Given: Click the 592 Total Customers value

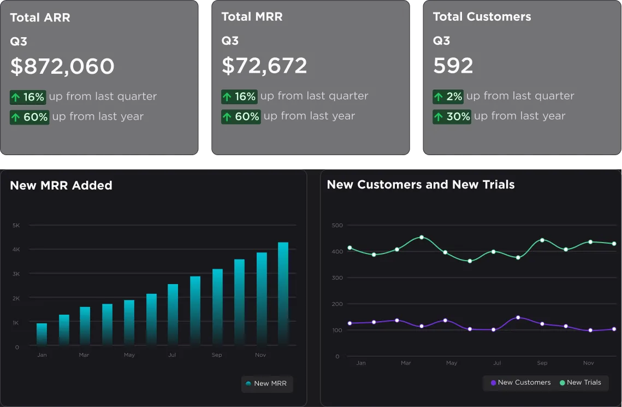Looking at the screenshot, I should [453, 66].
